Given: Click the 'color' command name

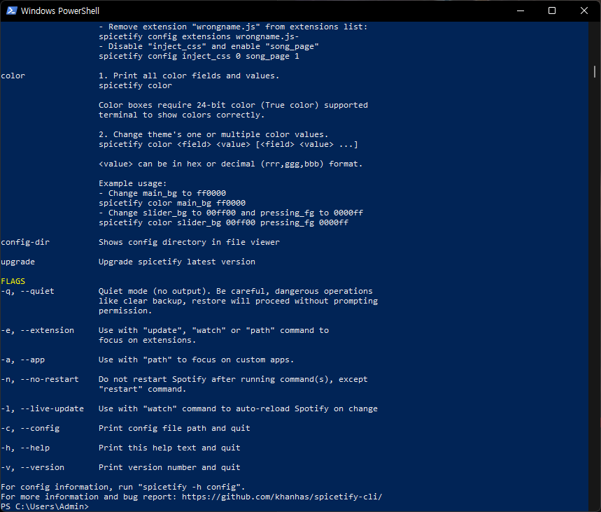Looking at the screenshot, I should [13, 76].
